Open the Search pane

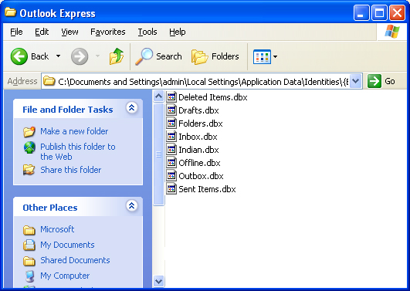click(158, 56)
